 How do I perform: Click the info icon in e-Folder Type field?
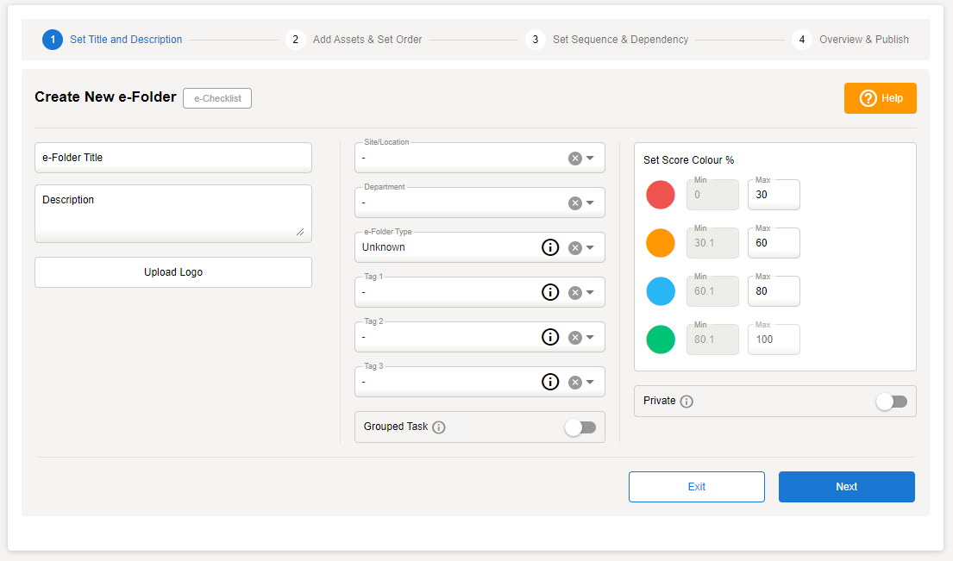pos(550,247)
